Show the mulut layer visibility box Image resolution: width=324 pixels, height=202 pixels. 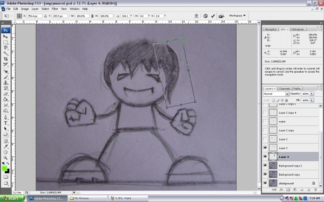[x=265, y=121]
